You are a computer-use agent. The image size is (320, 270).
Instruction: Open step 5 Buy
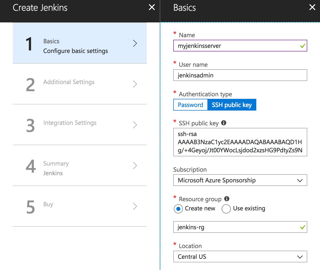(x=80, y=206)
